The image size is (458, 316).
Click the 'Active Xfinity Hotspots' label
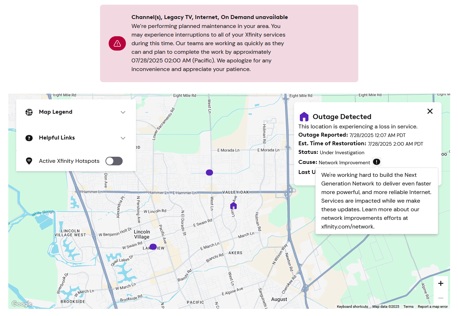[69, 161]
